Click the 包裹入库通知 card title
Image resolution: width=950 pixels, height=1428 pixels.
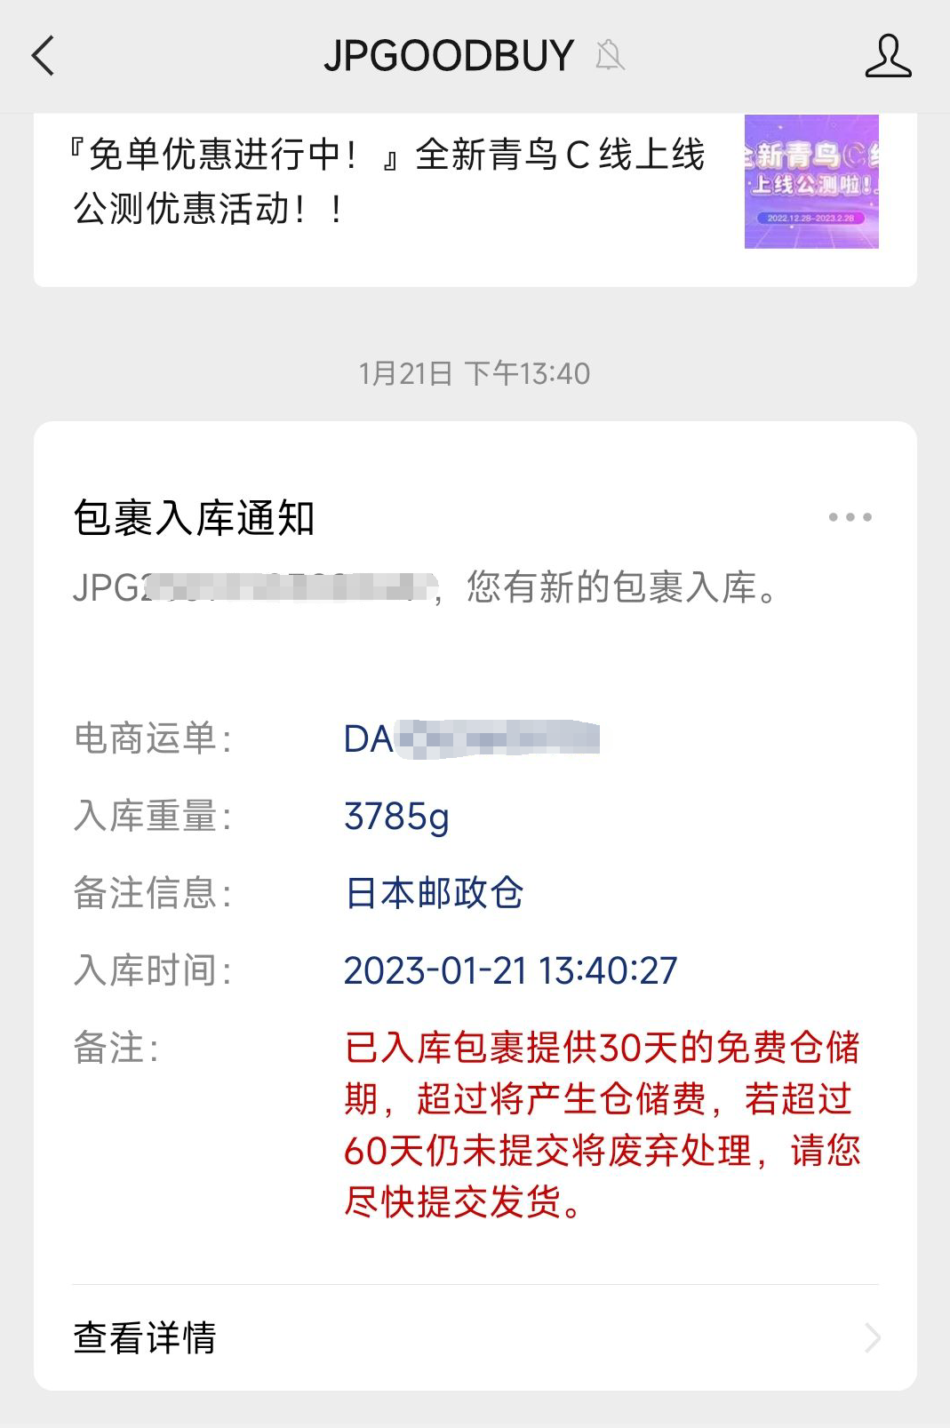(x=194, y=518)
